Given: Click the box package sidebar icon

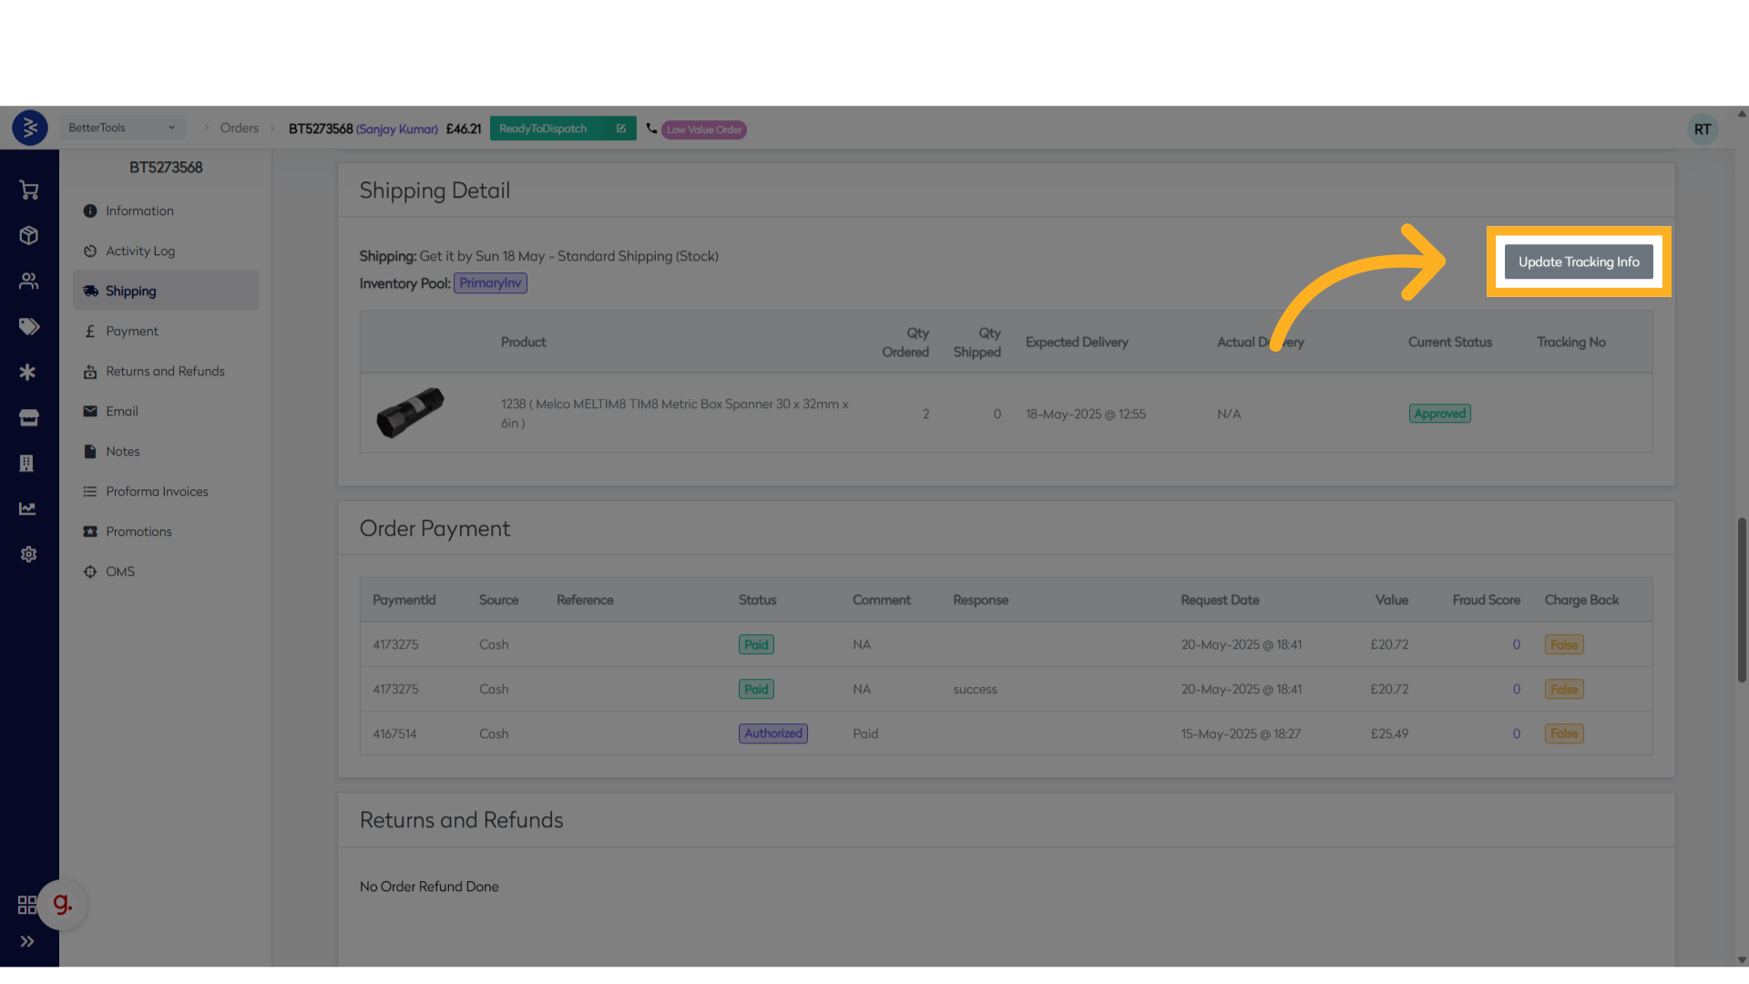Looking at the screenshot, I should pos(29,235).
